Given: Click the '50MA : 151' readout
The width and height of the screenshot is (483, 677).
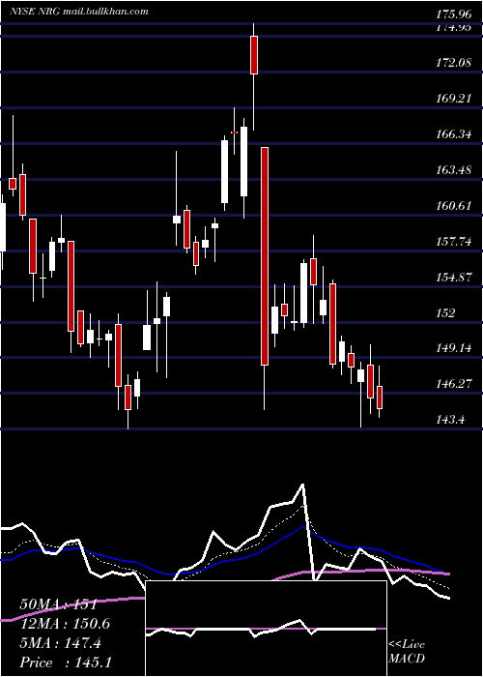Looking at the screenshot, I should pyautogui.click(x=58, y=604).
